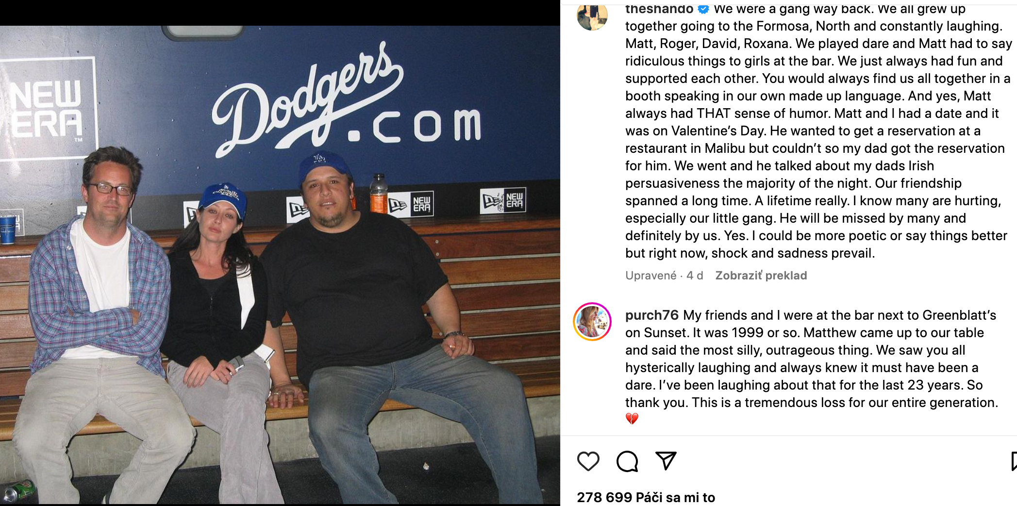Click "Zobraziť preklad" to translate the caption
The height and width of the screenshot is (506, 1017).
tap(761, 276)
